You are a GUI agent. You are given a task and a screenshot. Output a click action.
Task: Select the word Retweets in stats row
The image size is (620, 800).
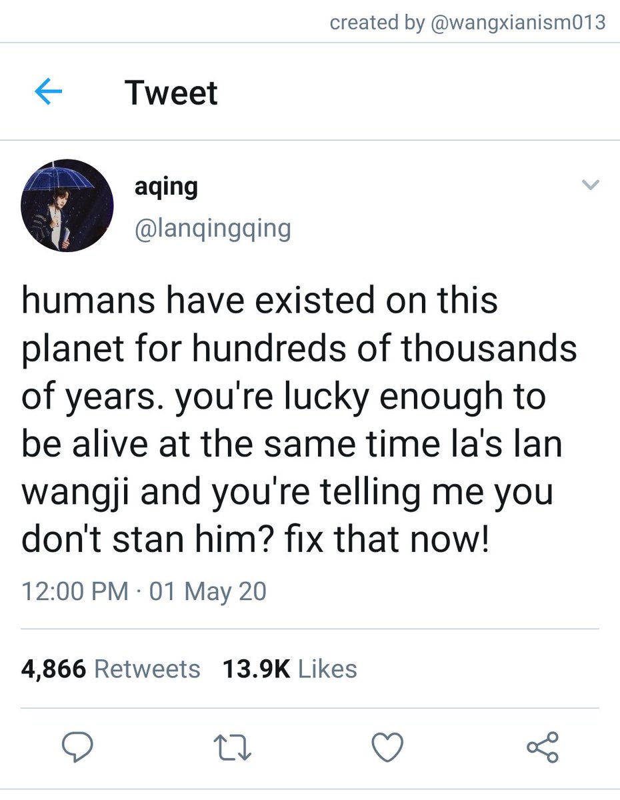pos(147,669)
